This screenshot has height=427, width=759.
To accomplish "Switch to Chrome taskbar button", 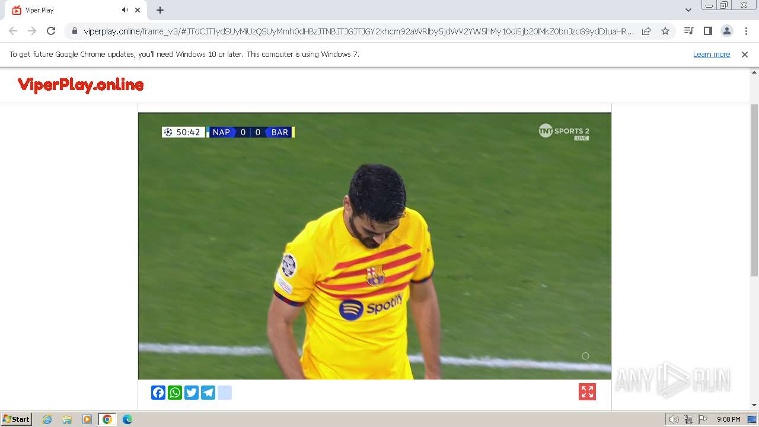I will click(107, 419).
